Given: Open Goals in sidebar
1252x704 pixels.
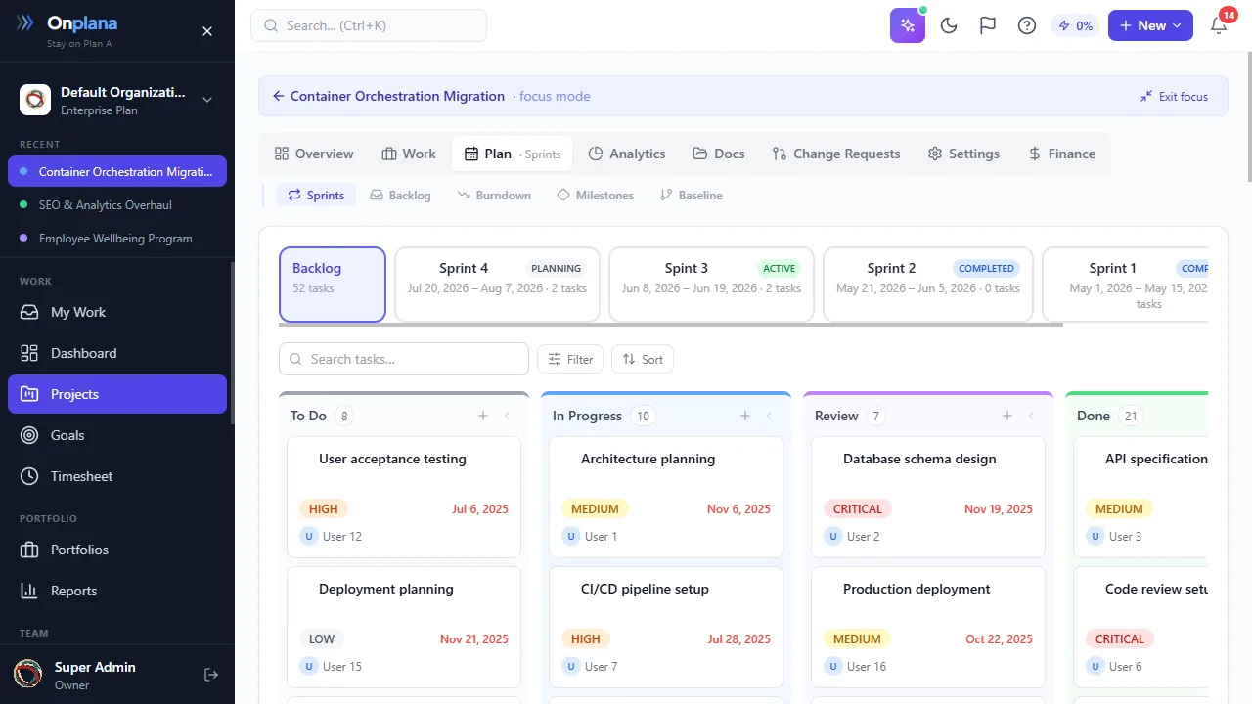Looking at the screenshot, I should coord(117,435).
